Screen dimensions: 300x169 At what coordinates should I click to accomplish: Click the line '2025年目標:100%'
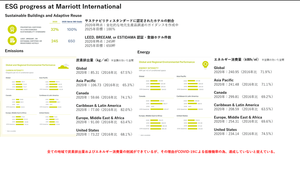point(100,29)
